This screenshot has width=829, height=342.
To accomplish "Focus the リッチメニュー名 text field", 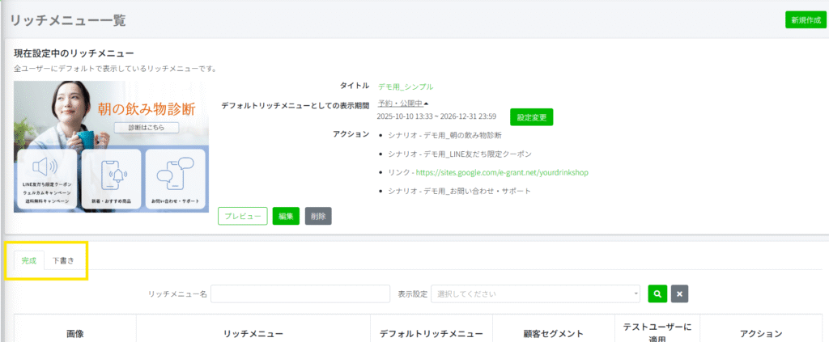I will coord(300,293).
